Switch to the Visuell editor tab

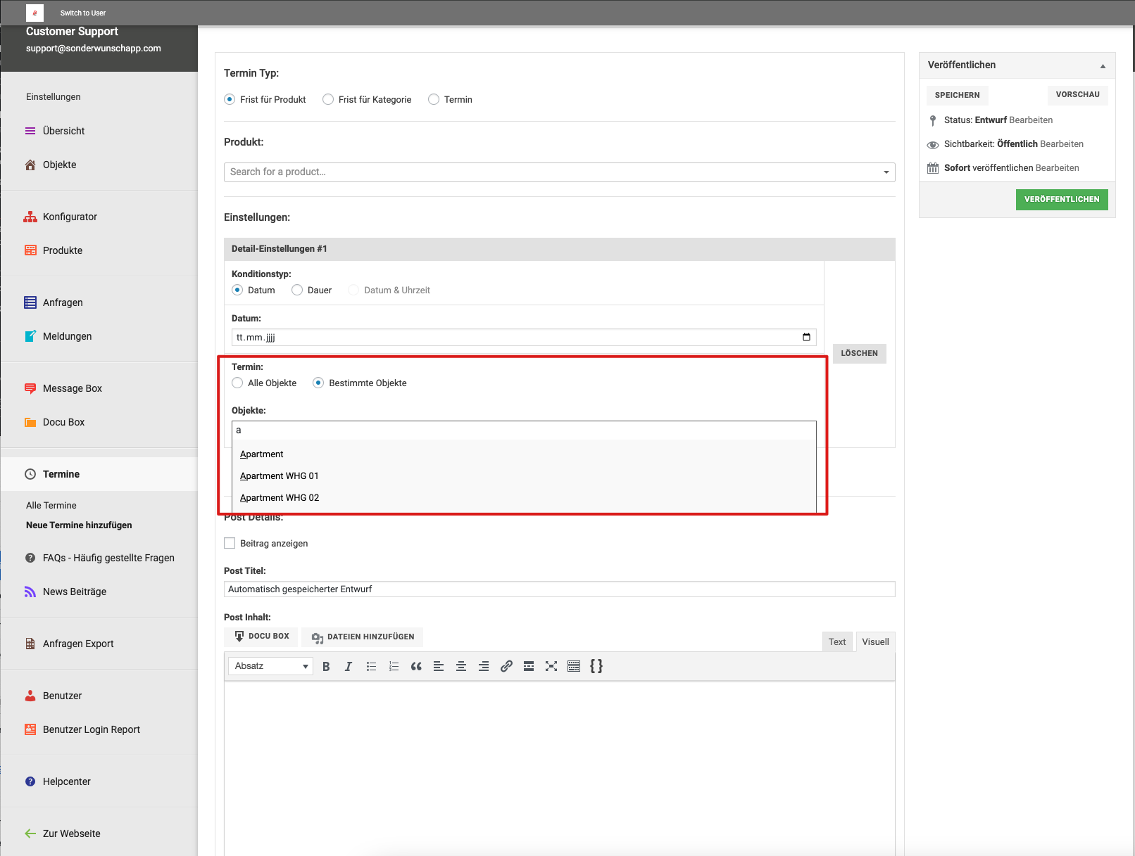(x=875, y=641)
